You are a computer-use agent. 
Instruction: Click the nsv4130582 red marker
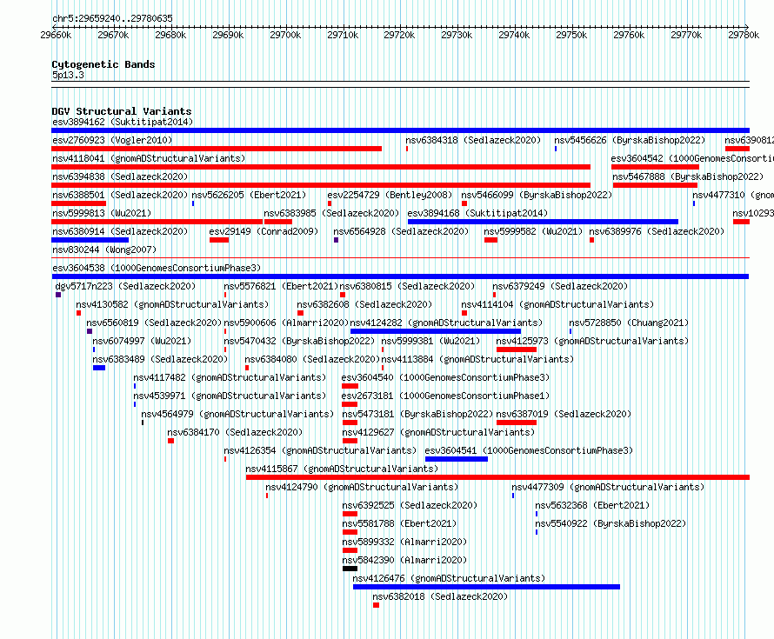pos(78,313)
